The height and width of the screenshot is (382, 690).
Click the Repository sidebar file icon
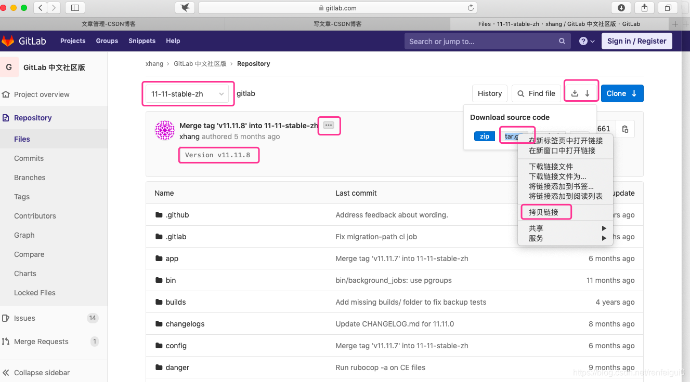6,118
